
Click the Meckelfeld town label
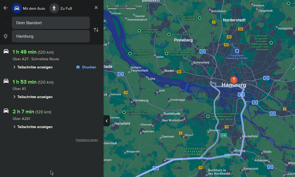[250, 136]
